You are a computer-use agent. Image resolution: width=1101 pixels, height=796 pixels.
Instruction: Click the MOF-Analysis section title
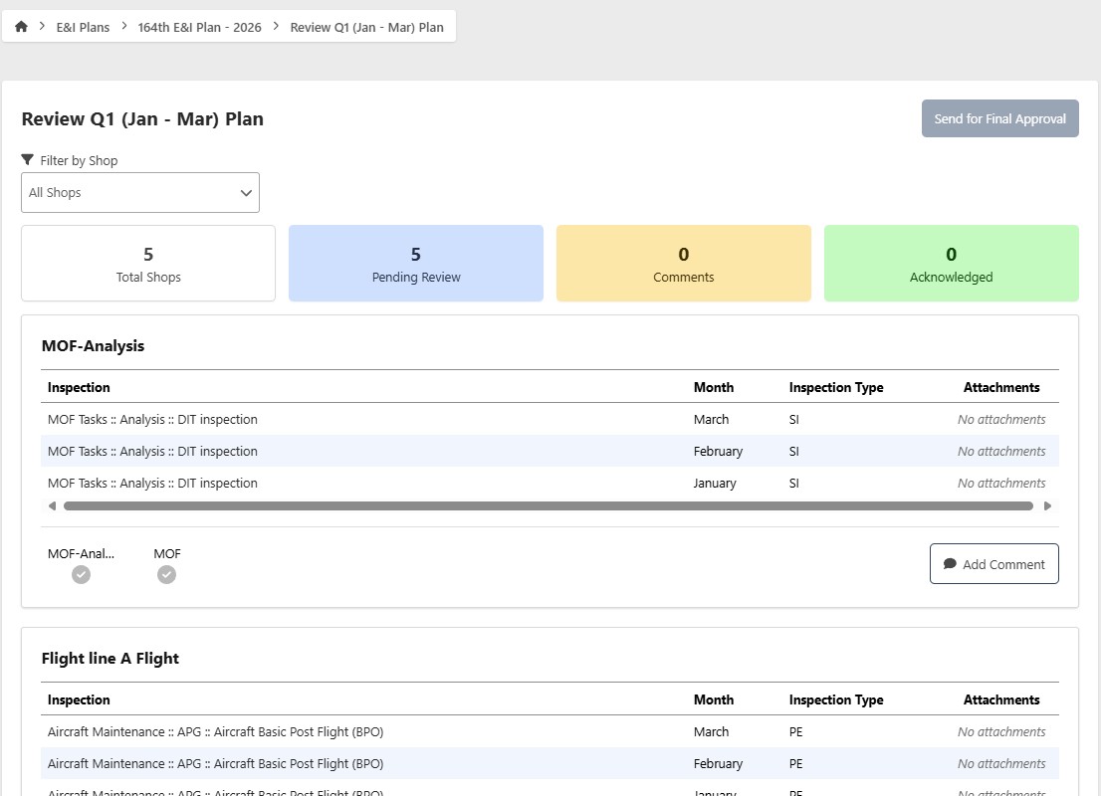[x=93, y=346]
